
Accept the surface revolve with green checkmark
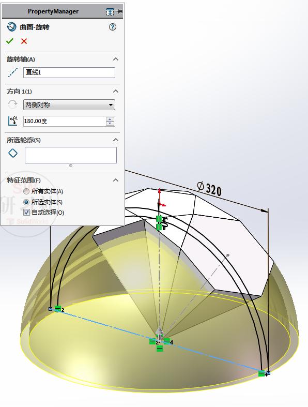coord(10,41)
